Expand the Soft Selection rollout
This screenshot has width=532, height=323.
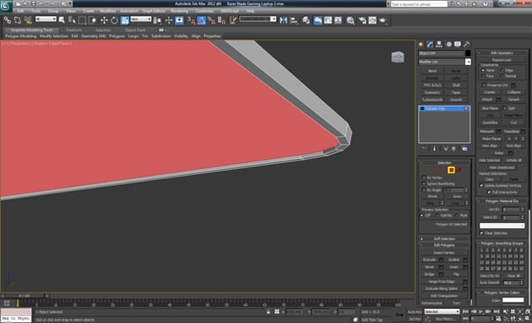[444, 238]
